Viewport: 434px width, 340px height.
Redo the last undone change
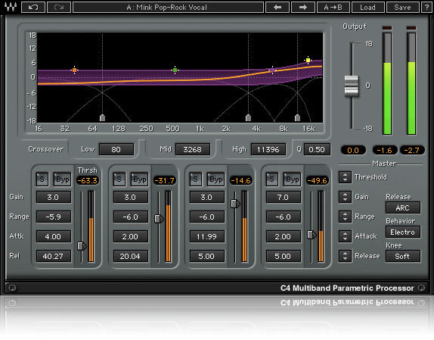(59, 8)
